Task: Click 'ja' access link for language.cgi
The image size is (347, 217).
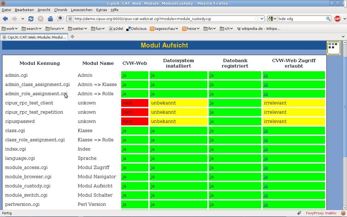Action: point(266,159)
